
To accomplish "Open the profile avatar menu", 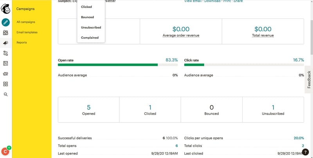I will pos(5,151).
